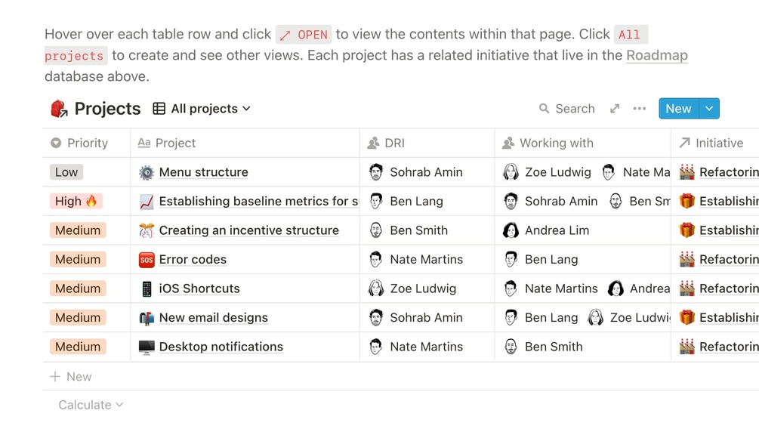Click the phone icon beside iOS Shortcuts

(147, 289)
